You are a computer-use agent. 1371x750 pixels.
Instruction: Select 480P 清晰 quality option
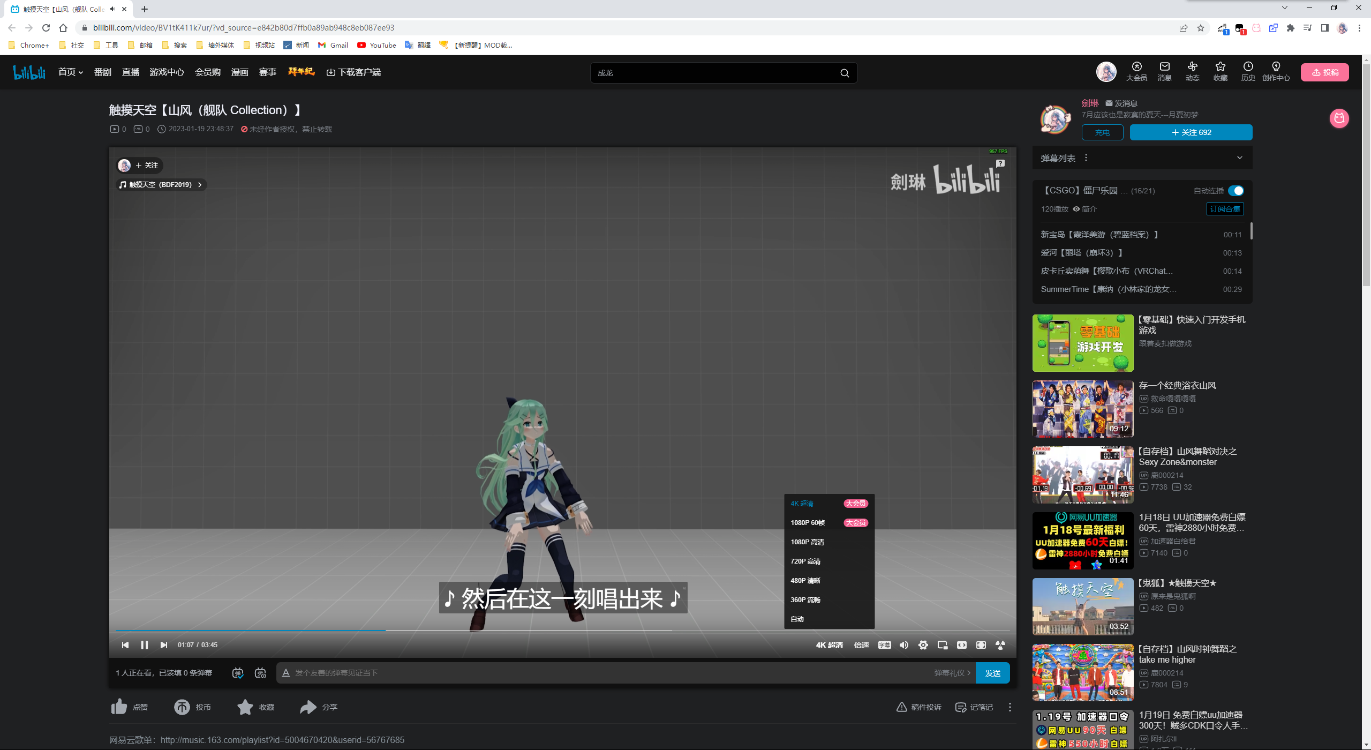829,581
